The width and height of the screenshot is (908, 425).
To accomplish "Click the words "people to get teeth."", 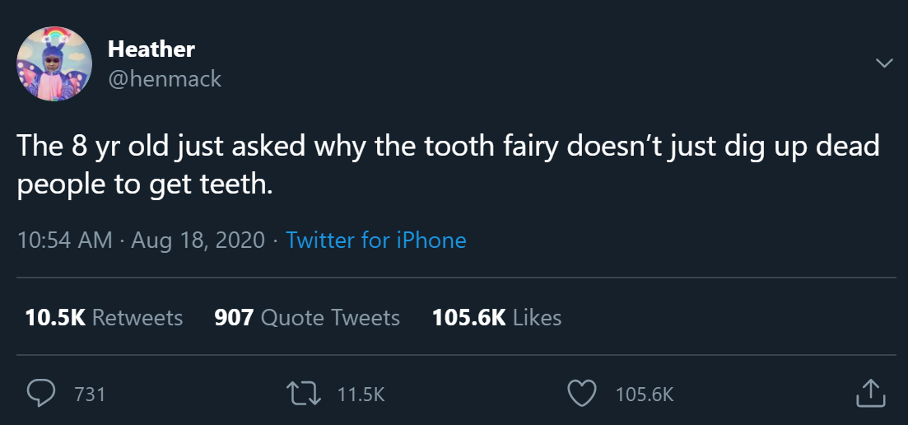I will 144,184.
